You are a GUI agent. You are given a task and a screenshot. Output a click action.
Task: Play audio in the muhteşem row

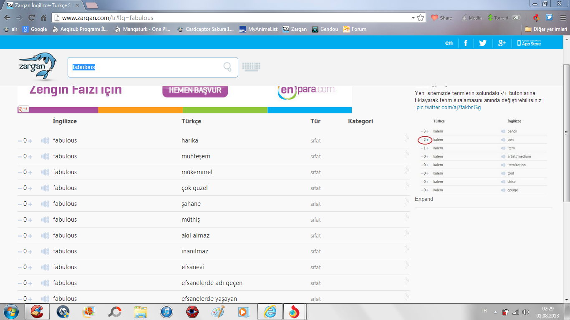click(45, 156)
